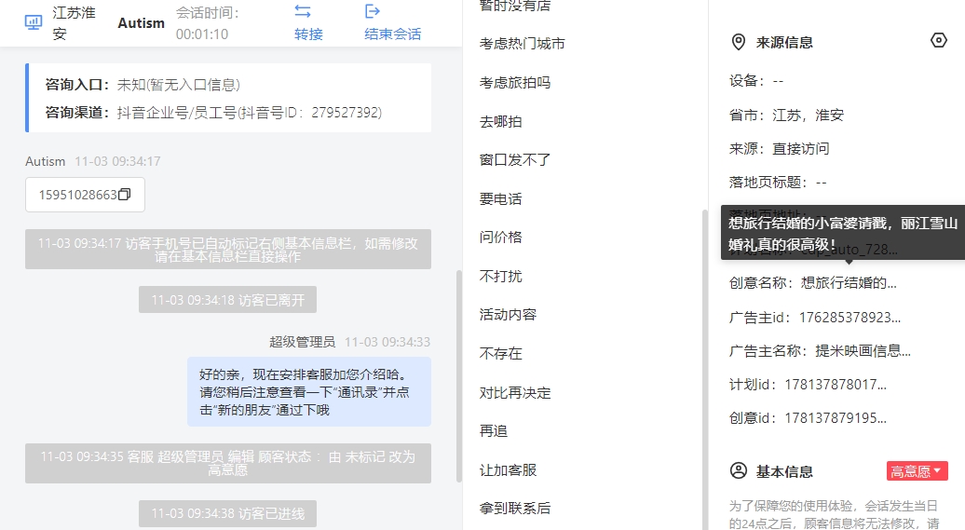Select quick reply 不存在
The height and width of the screenshot is (530, 965).
pos(500,353)
